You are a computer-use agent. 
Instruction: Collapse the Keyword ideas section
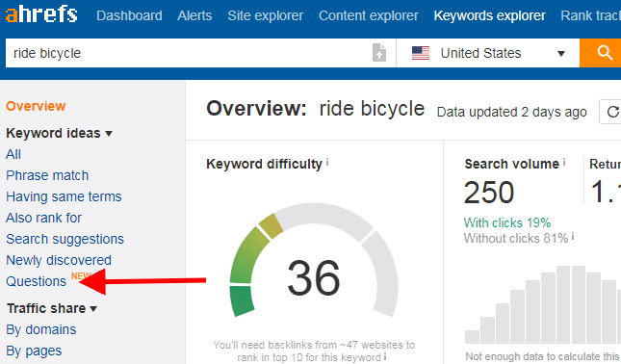click(60, 133)
